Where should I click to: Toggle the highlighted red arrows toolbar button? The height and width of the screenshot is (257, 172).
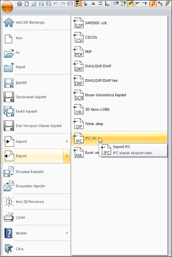click(153, 4)
